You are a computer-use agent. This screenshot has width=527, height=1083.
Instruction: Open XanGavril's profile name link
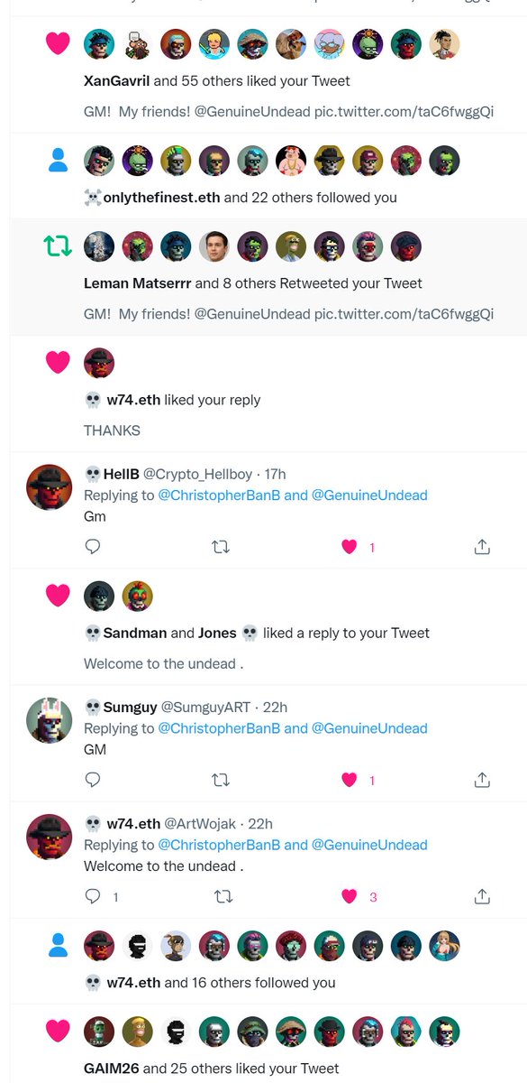point(116,80)
